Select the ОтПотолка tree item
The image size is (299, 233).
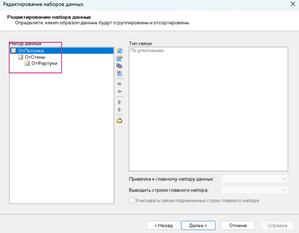tap(62, 51)
